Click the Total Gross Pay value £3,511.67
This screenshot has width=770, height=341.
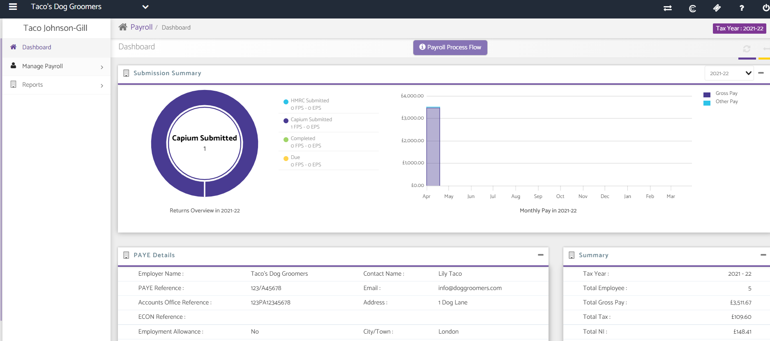click(x=740, y=302)
